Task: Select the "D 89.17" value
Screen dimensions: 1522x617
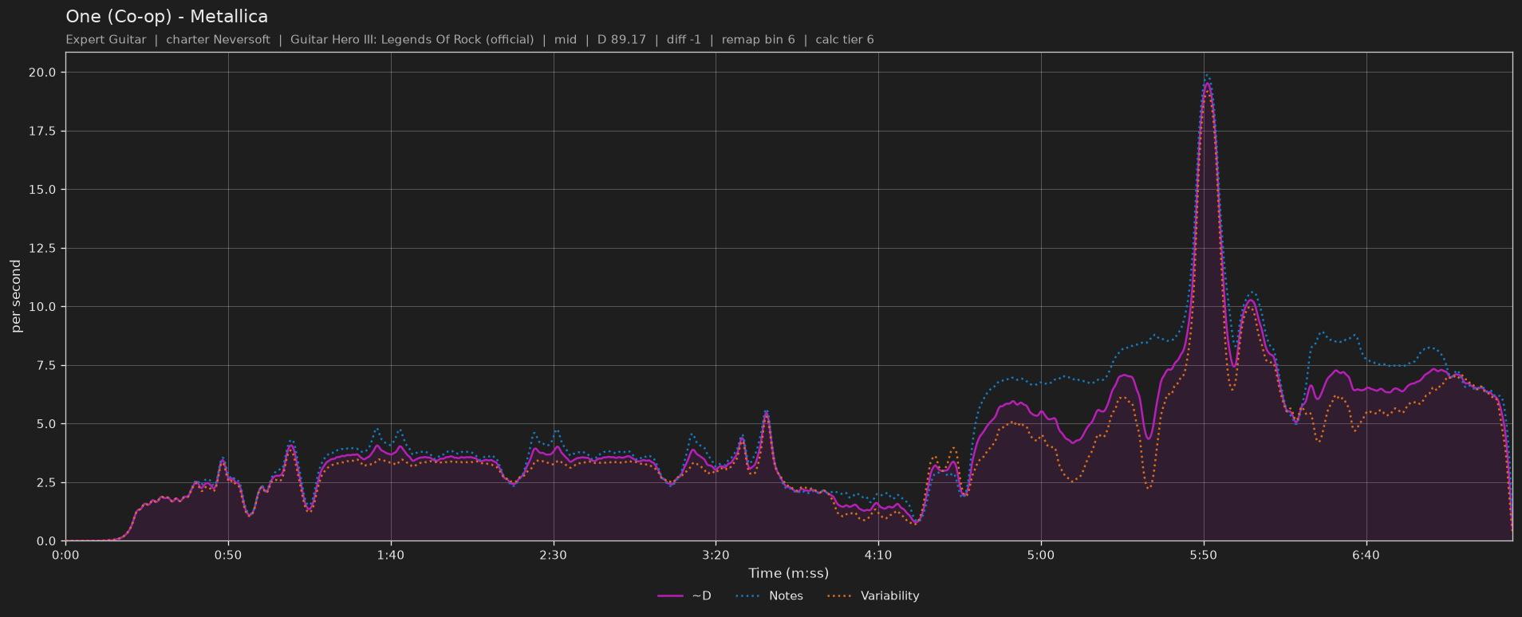Action: [x=621, y=40]
